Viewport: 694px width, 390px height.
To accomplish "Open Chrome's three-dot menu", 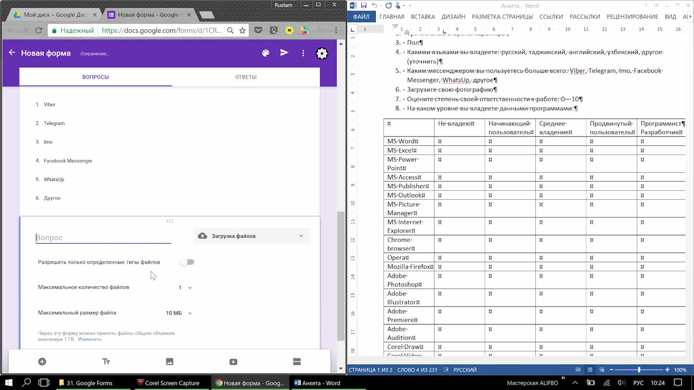I will (x=336, y=30).
